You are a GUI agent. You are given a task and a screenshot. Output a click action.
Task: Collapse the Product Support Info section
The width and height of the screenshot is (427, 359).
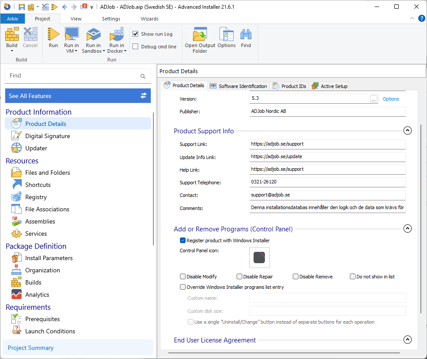click(407, 130)
